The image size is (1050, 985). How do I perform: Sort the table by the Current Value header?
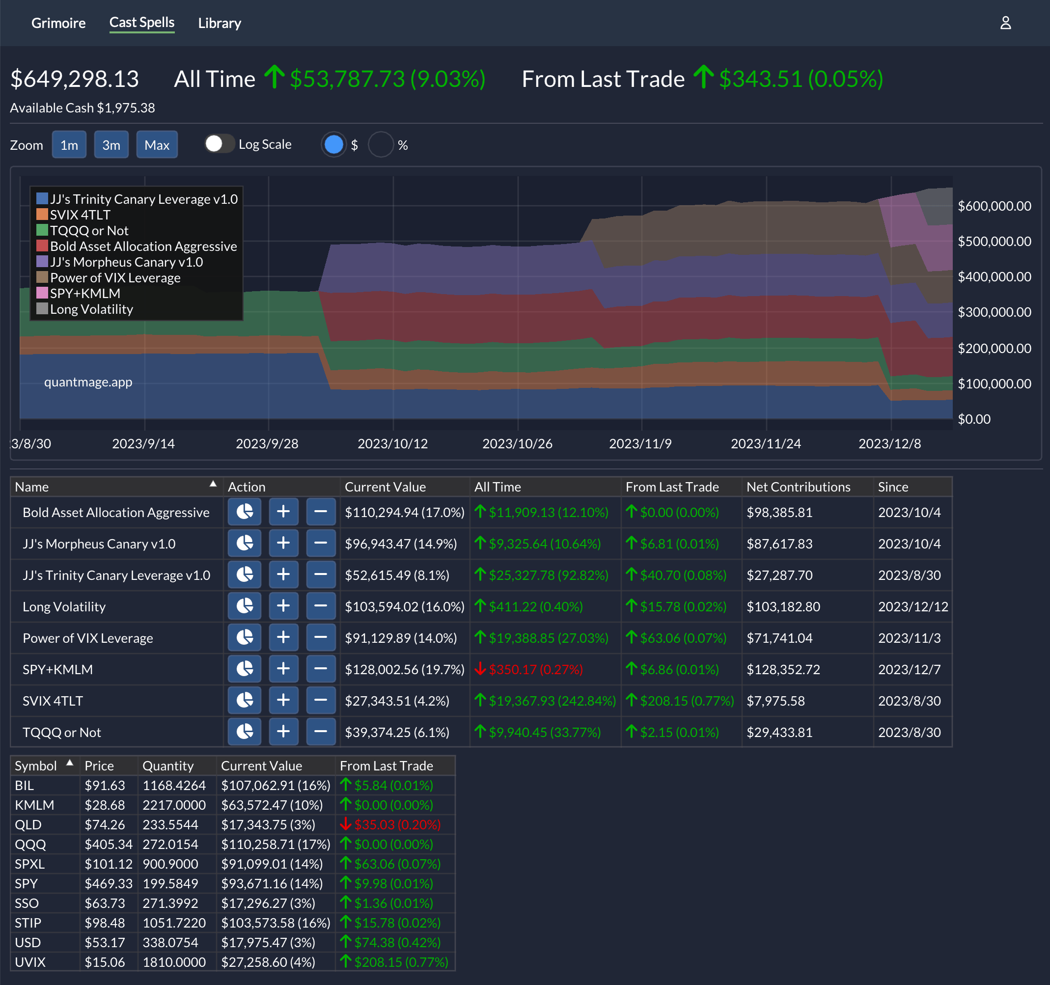[x=385, y=487]
